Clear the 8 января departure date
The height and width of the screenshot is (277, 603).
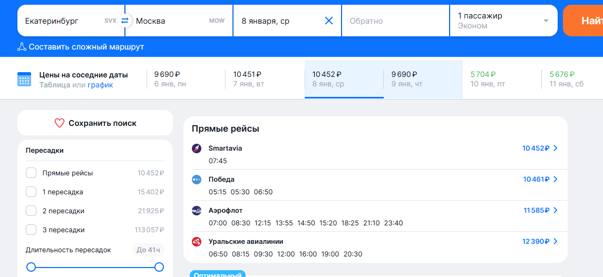(329, 21)
